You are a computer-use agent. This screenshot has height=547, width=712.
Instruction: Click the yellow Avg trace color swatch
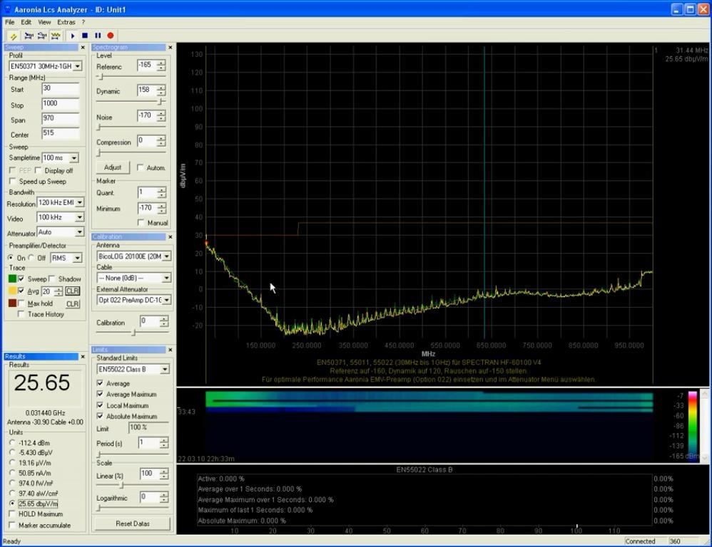pos(12,291)
